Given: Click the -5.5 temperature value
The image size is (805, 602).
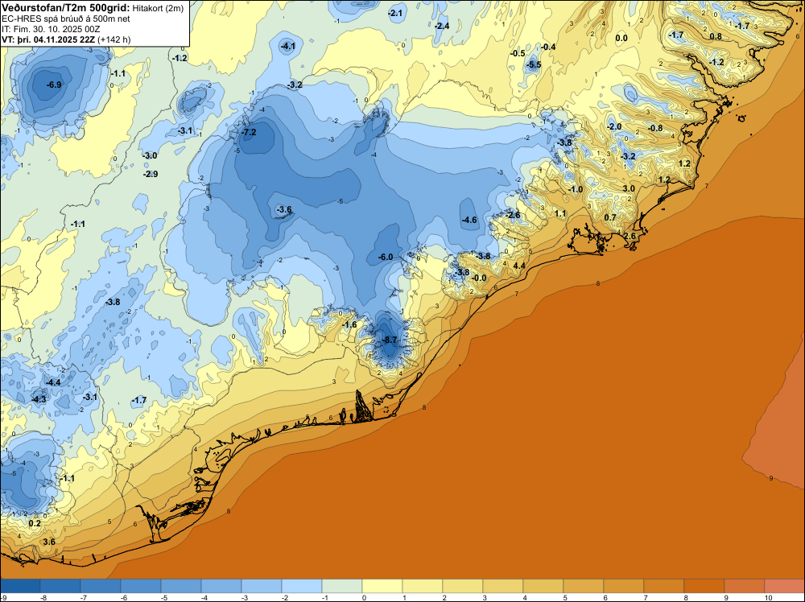Looking at the screenshot, I should [534, 64].
